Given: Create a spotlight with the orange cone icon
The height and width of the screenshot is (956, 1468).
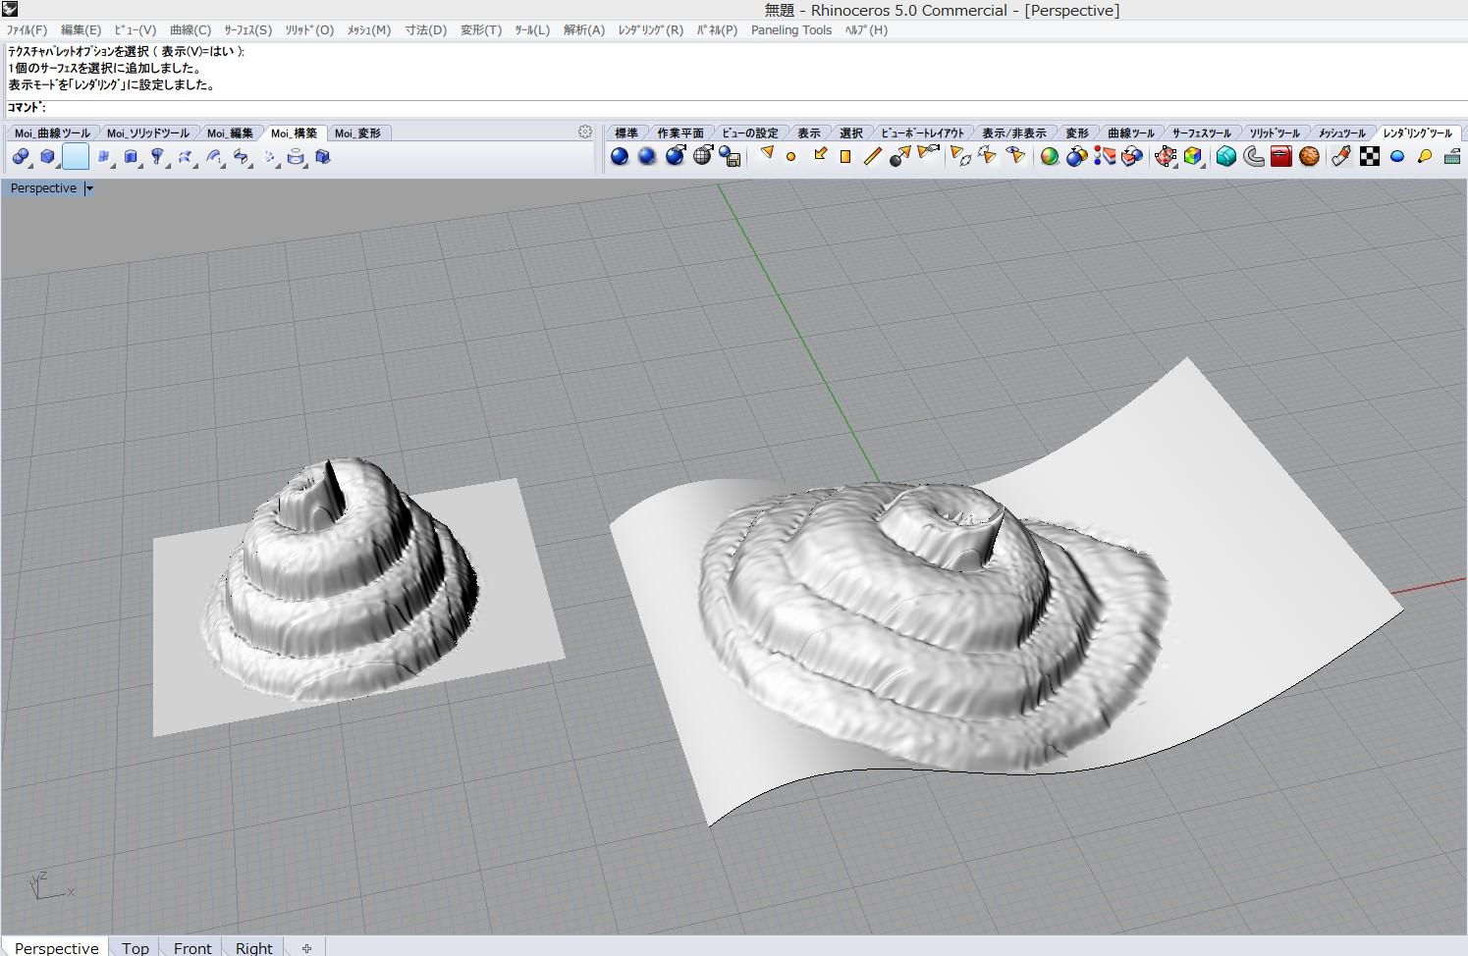Looking at the screenshot, I should click(767, 154).
